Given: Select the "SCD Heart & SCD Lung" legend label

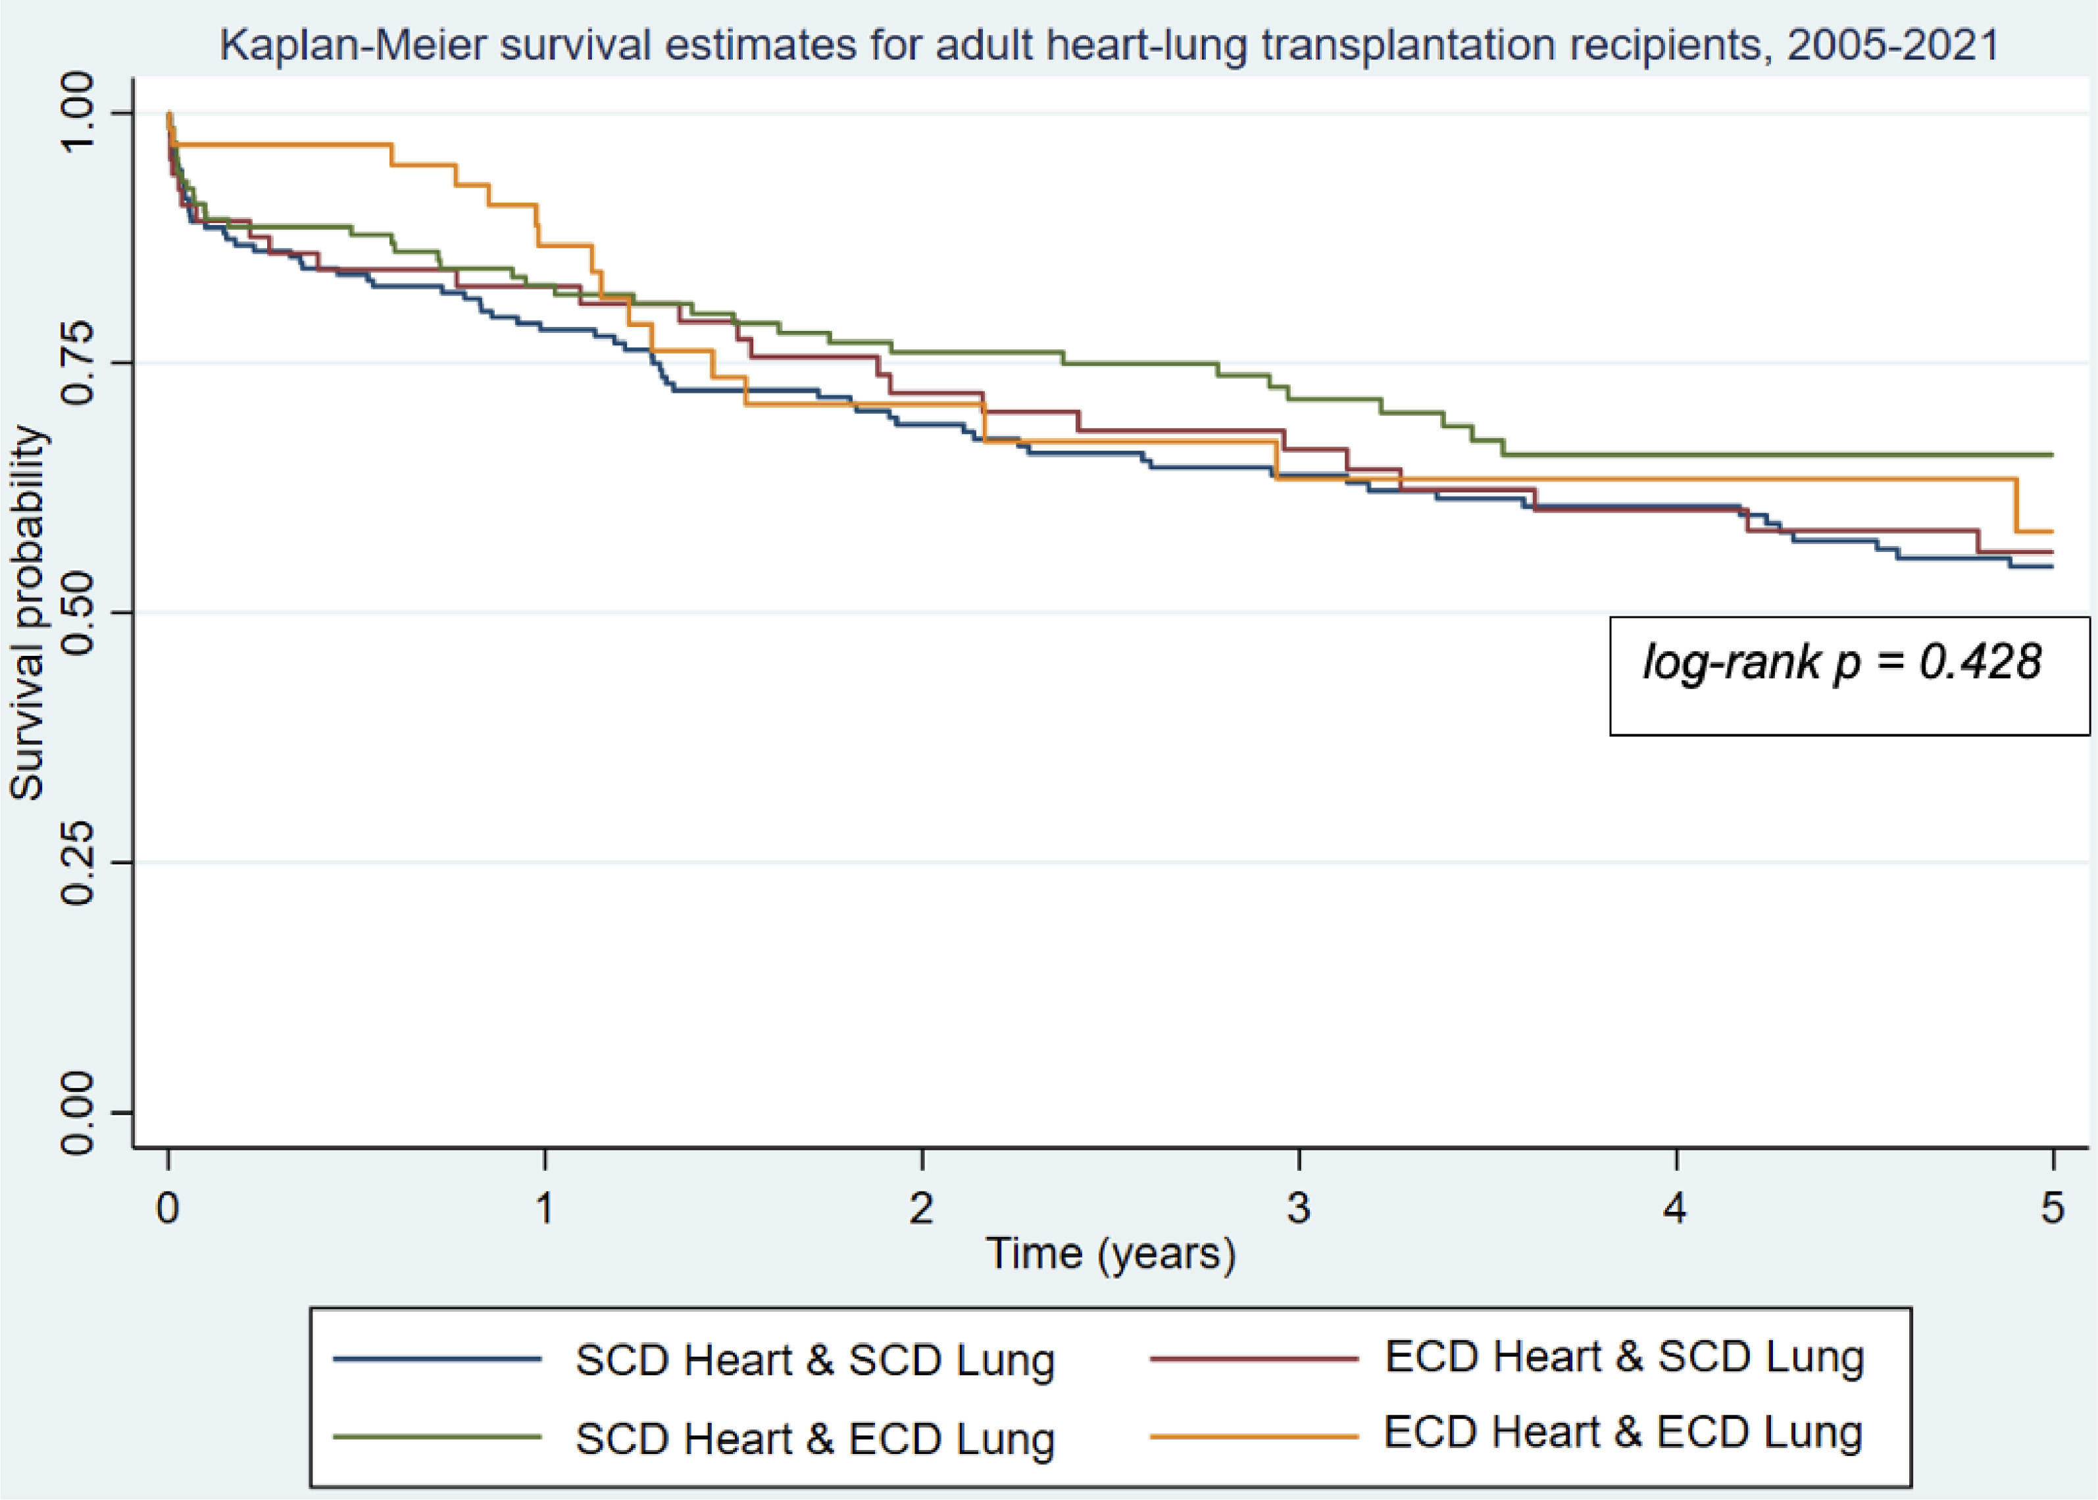Looking at the screenshot, I should click(814, 1361).
